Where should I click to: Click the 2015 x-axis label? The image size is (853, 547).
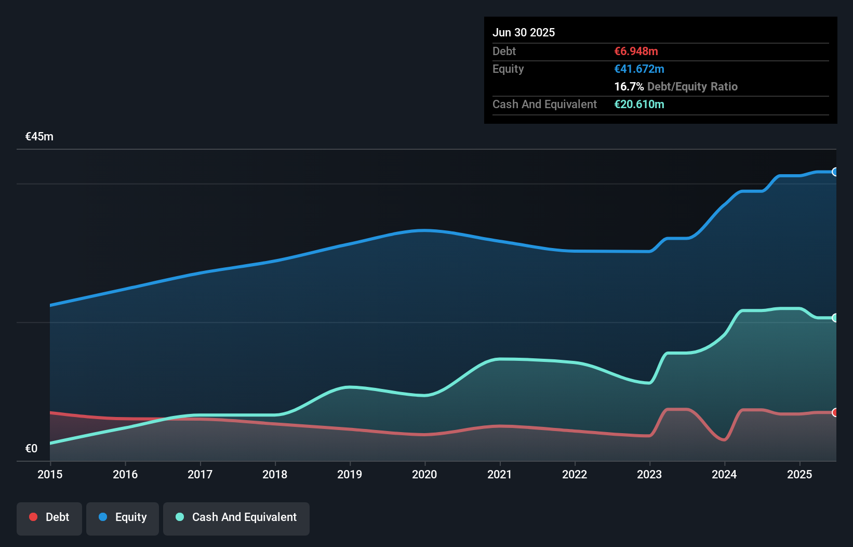[x=50, y=474]
